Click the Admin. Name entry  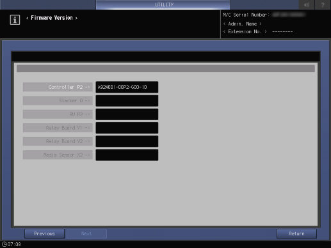click(243, 24)
